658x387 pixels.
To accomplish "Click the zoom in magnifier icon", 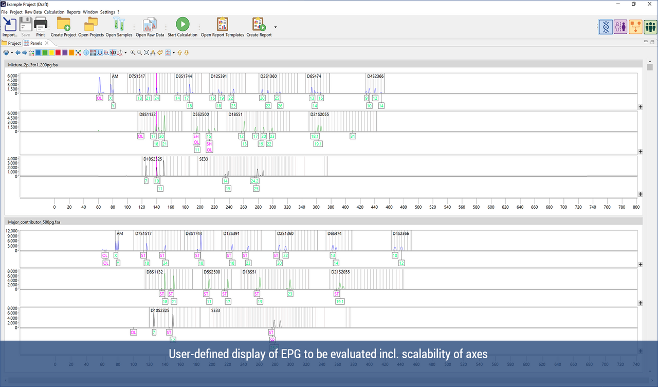I will pos(133,52).
